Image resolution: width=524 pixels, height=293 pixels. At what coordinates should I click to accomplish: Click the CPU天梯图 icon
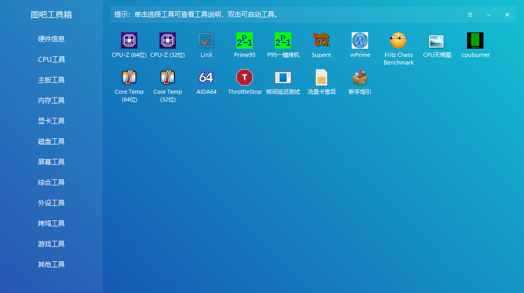437,41
